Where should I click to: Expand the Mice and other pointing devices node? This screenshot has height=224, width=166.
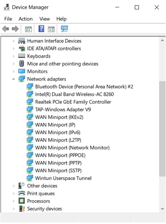click(x=13, y=64)
